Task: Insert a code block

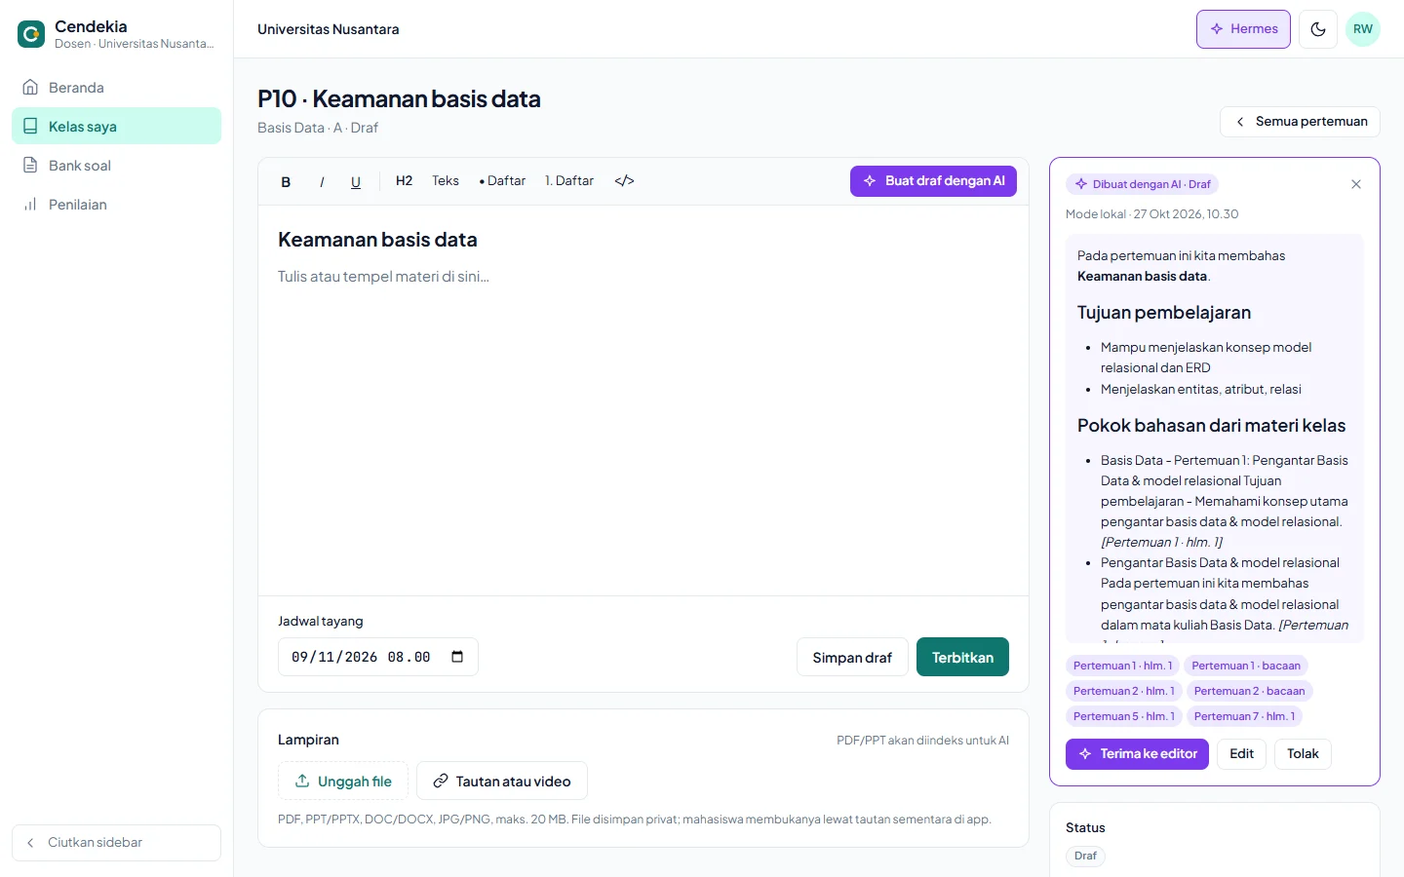Action: coord(625,181)
